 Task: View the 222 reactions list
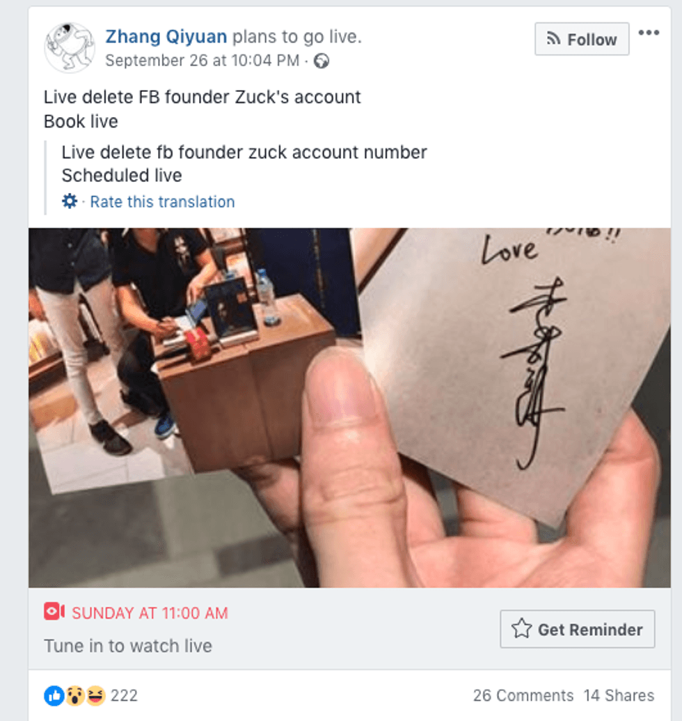coord(124,696)
